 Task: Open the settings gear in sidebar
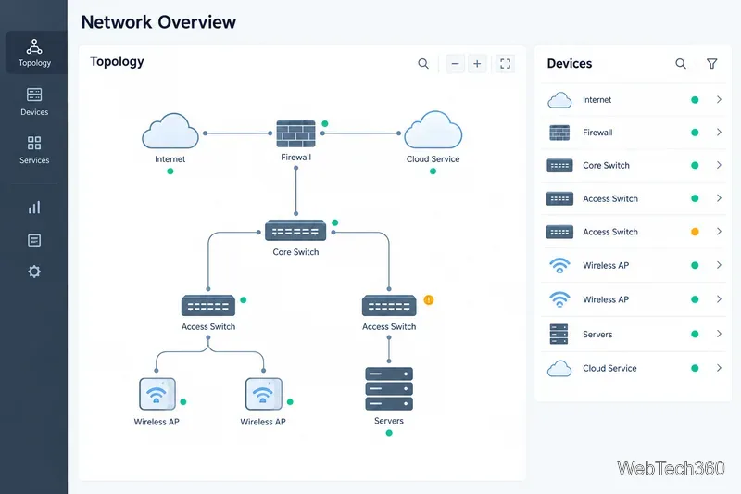[x=34, y=272]
